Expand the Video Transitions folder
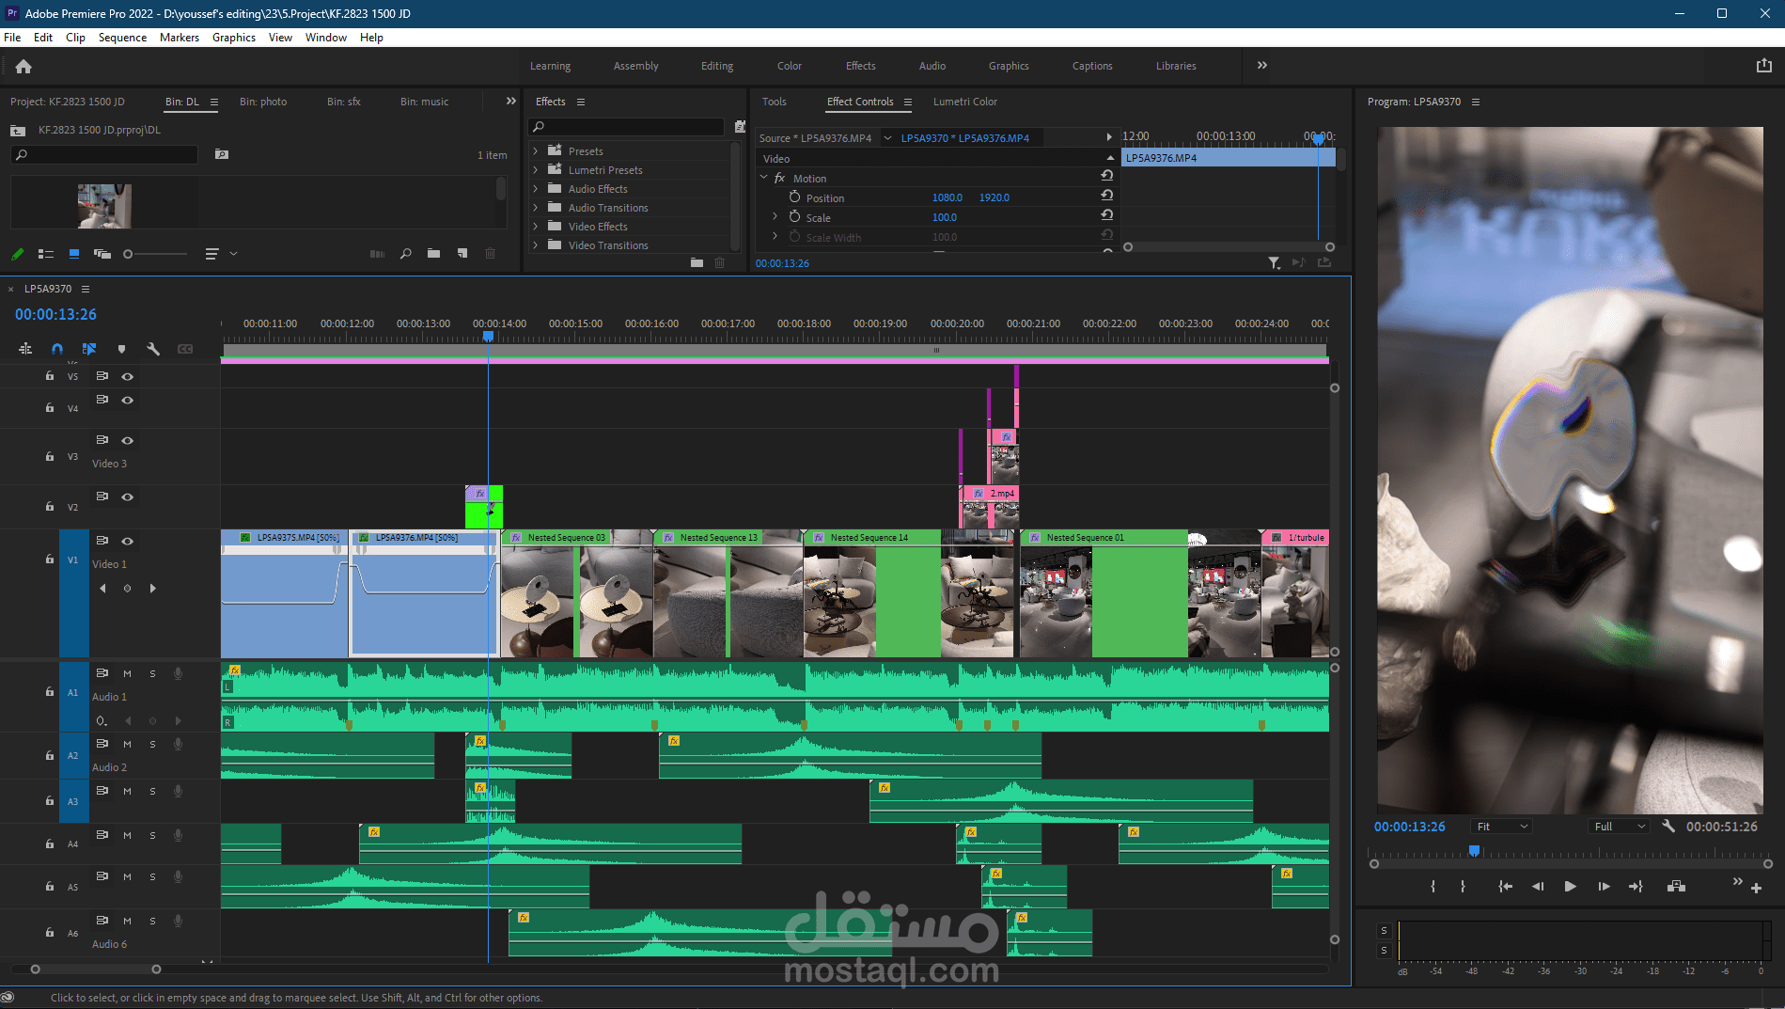1785x1009 pixels. (x=536, y=244)
